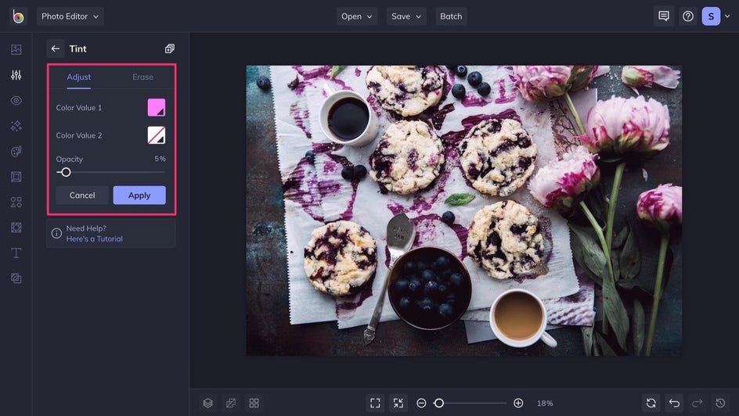The image size is (739, 416).
Task: Open the edit history clock icon
Action: pos(720,403)
